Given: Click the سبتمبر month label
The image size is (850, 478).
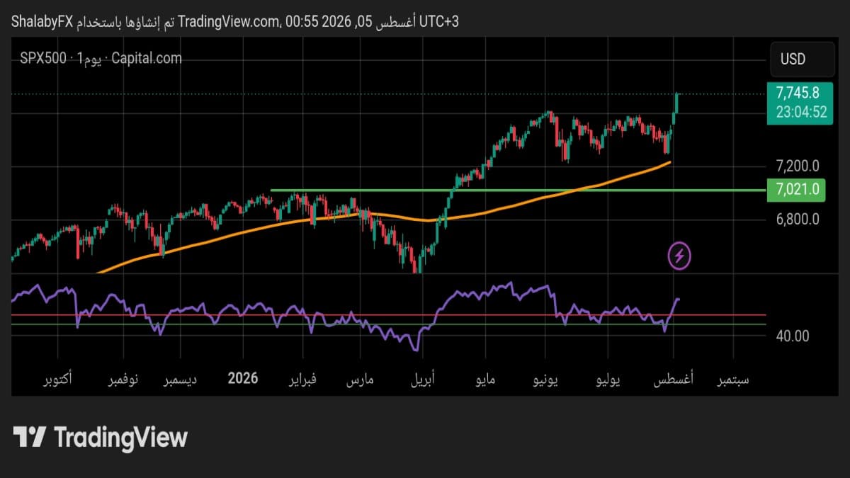Looking at the screenshot, I should tap(732, 380).
